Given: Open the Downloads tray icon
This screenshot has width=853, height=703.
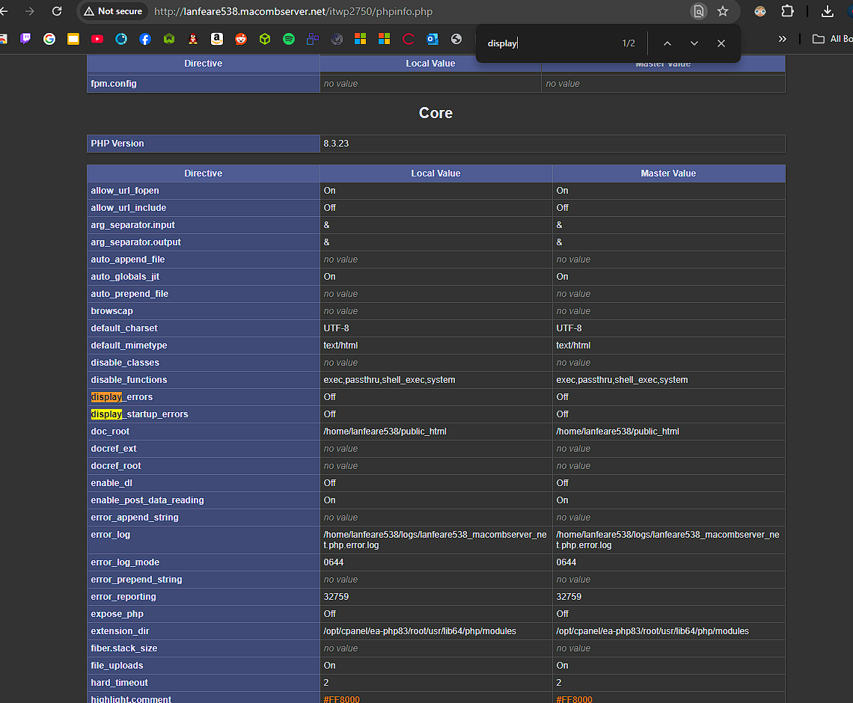Looking at the screenshot, I should [x=827, y=11].
